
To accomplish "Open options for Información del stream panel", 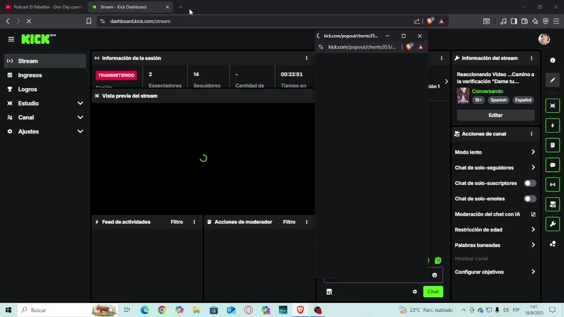I will tap(531, 58).
